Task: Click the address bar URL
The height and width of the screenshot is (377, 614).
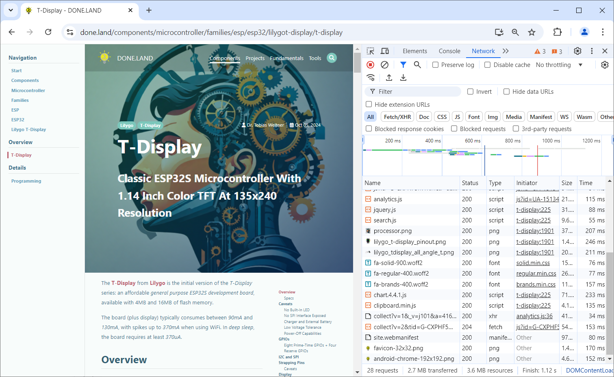Action: 211,32
